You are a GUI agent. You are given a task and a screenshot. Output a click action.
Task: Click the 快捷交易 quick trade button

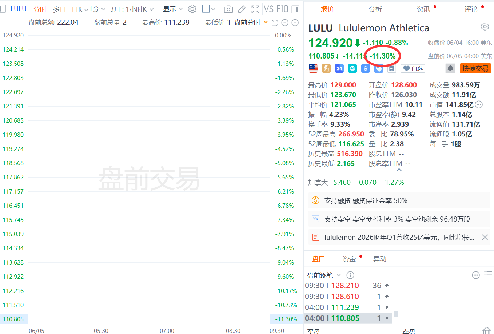pyautogui.click(x=475, y=68)
